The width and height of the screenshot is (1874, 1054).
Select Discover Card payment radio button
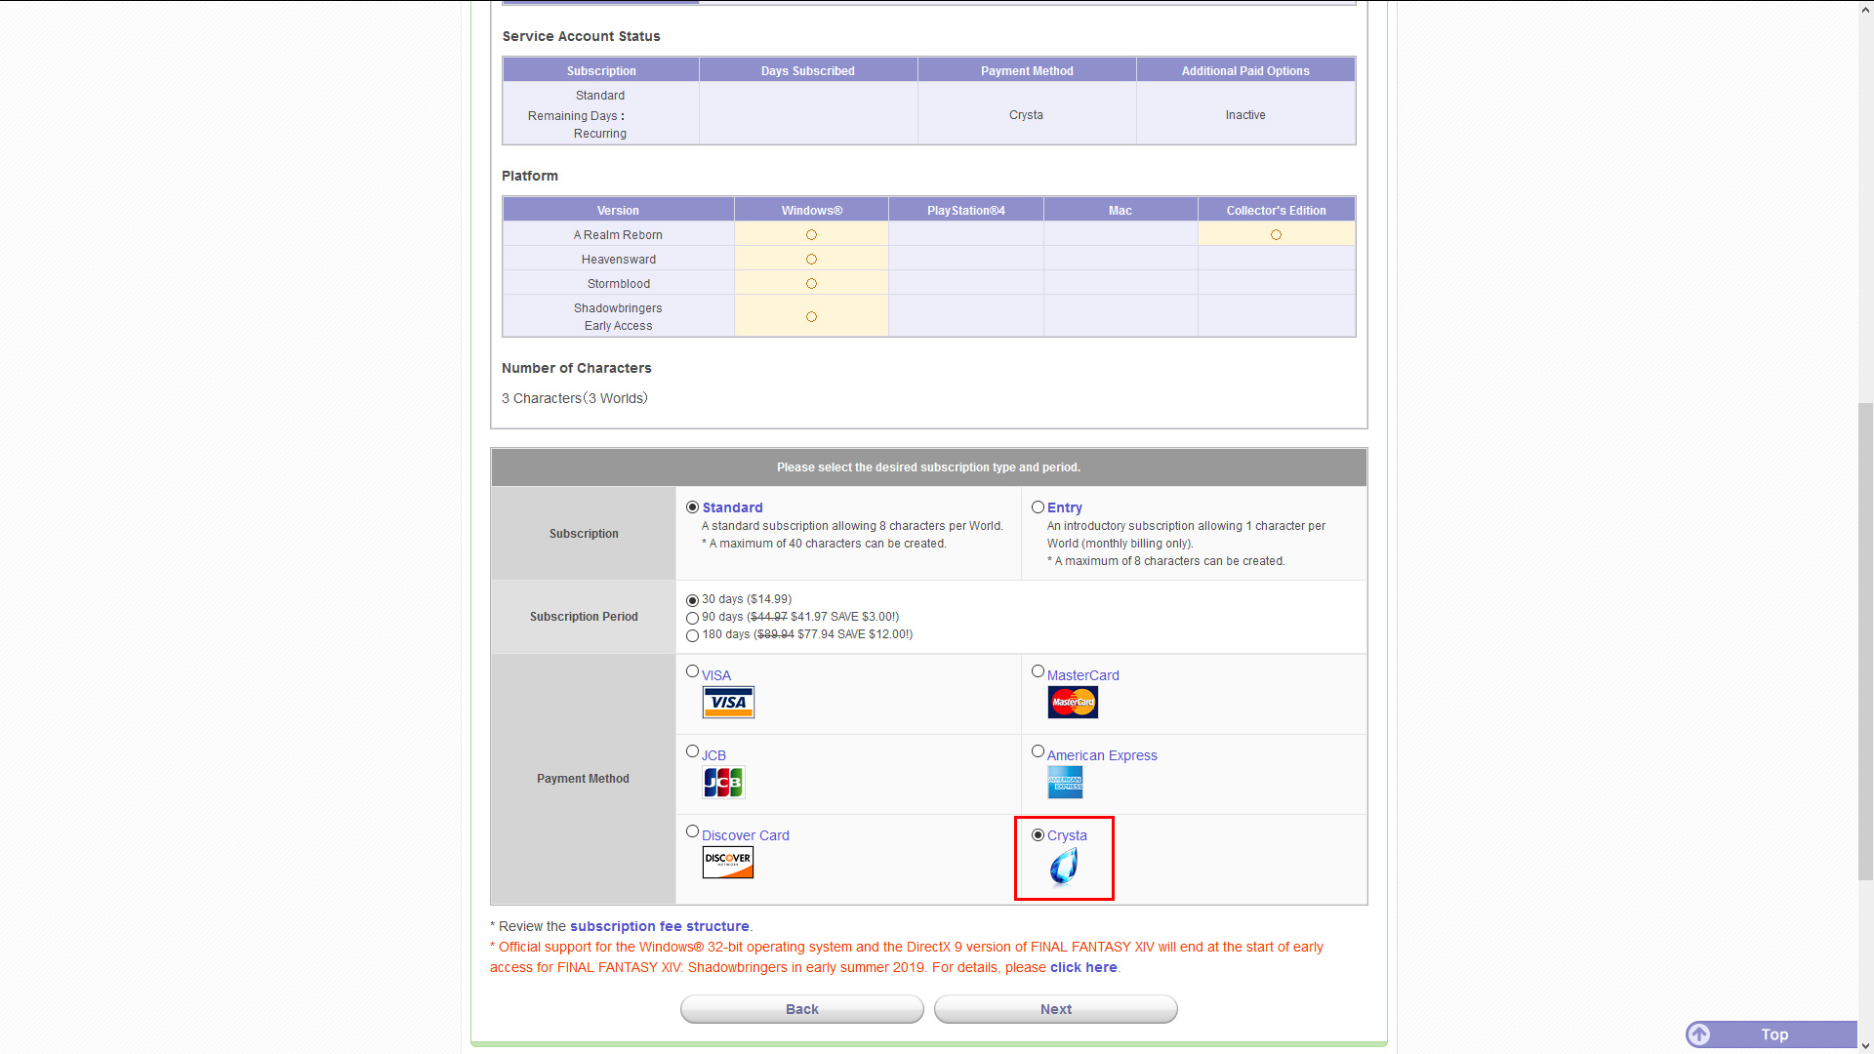[693, 831]
